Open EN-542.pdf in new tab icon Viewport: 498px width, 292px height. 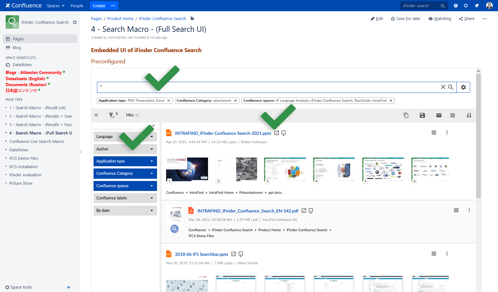click(304, 211)
